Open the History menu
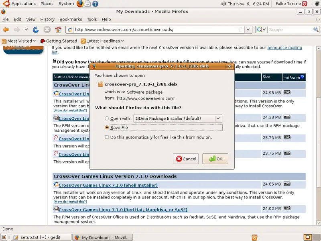 [x=47, y=19]
